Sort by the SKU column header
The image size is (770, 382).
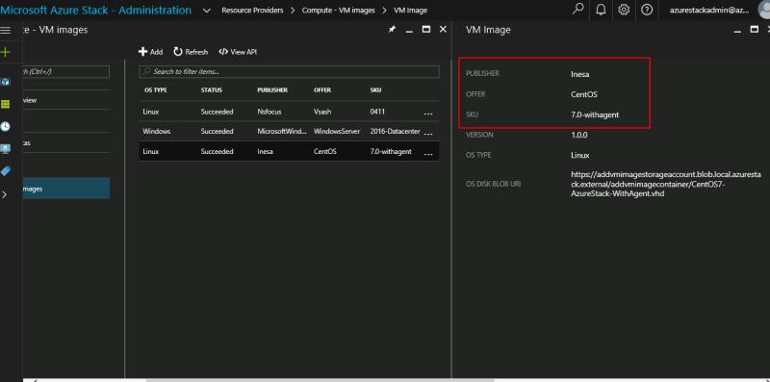coord(375,90)
